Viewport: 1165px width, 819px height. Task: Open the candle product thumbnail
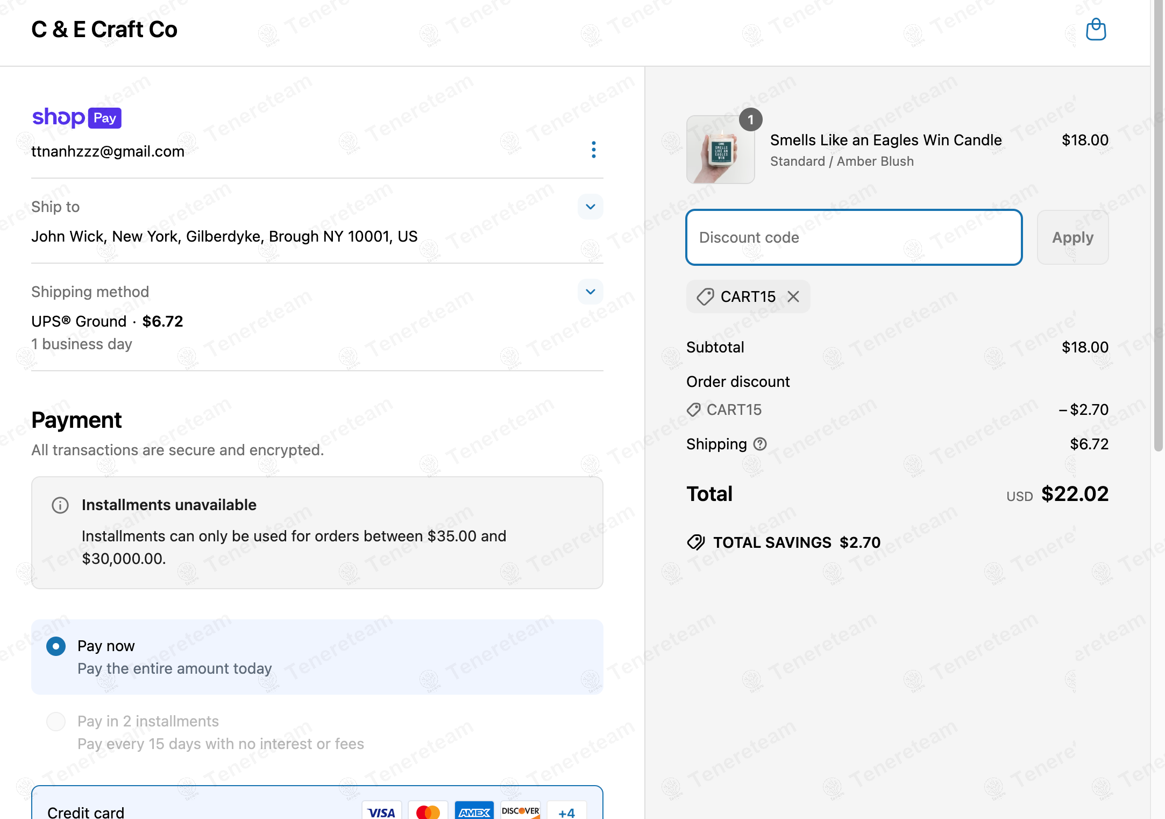[x=720, y=150]
